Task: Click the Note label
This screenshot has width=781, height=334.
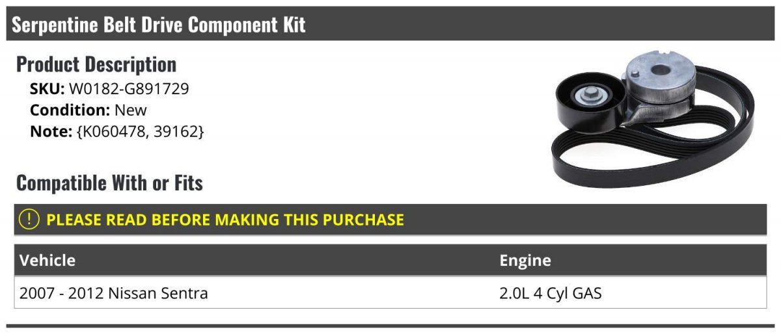Action: coord(51,131)
